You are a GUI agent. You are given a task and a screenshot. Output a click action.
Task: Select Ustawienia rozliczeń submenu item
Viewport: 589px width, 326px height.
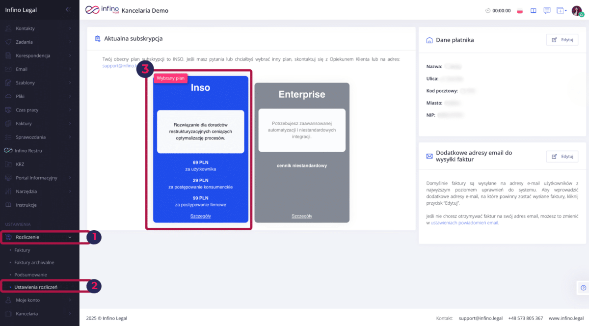pos(36,287)
